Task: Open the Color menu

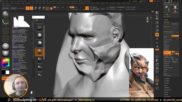Action: pyautogui.click(x=12, y=3)
